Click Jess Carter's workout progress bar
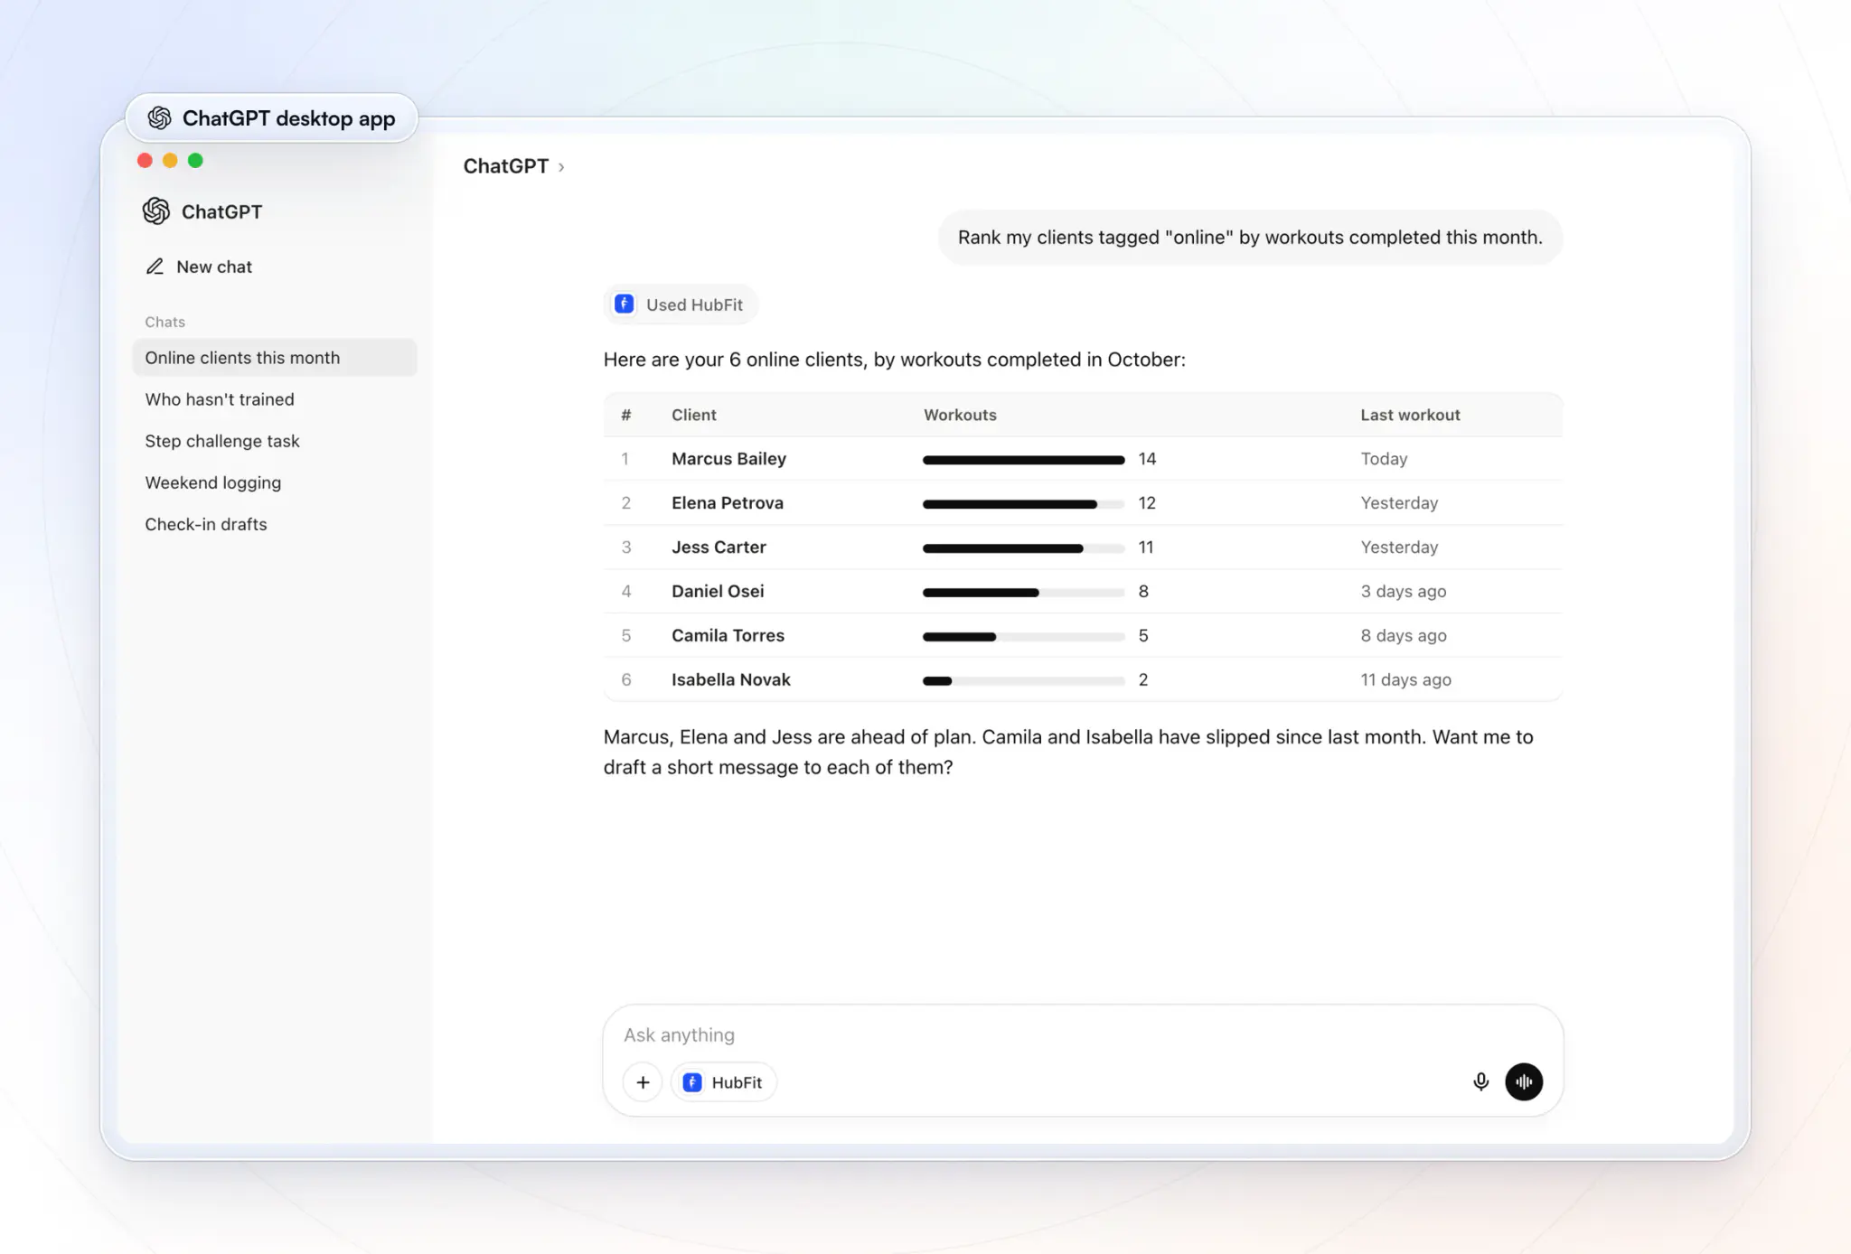This screenshot has height=1254, width=1851. [1023, 548]
